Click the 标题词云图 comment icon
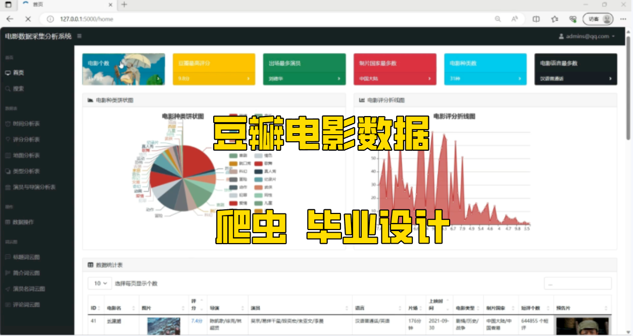This screenshot has height=336, width=633. [x=8, y=257]
